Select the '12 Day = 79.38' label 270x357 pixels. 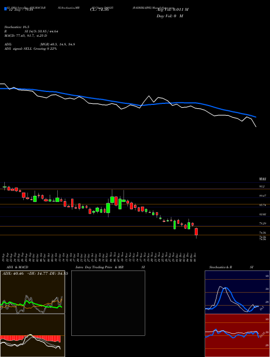tap(21, 10)
